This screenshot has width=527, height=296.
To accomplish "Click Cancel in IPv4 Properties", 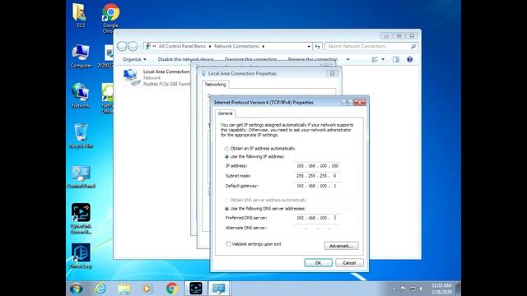I will [x=349, y=263].
